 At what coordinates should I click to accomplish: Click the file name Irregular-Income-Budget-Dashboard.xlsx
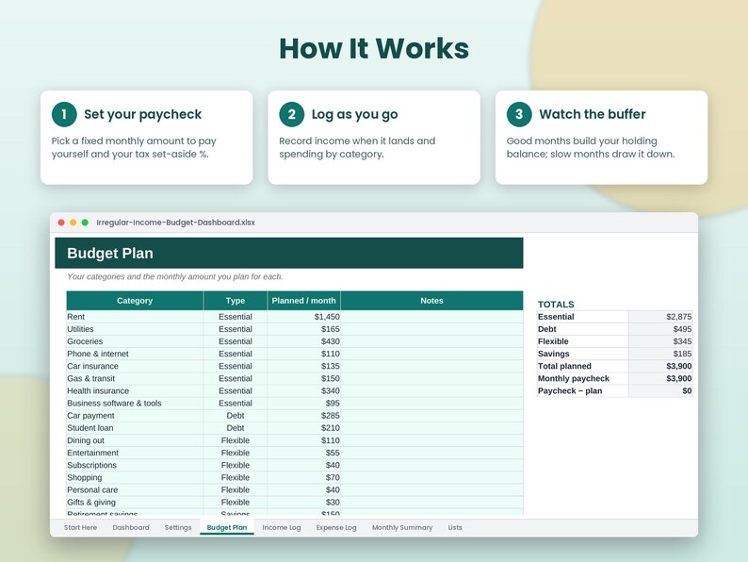175,223
